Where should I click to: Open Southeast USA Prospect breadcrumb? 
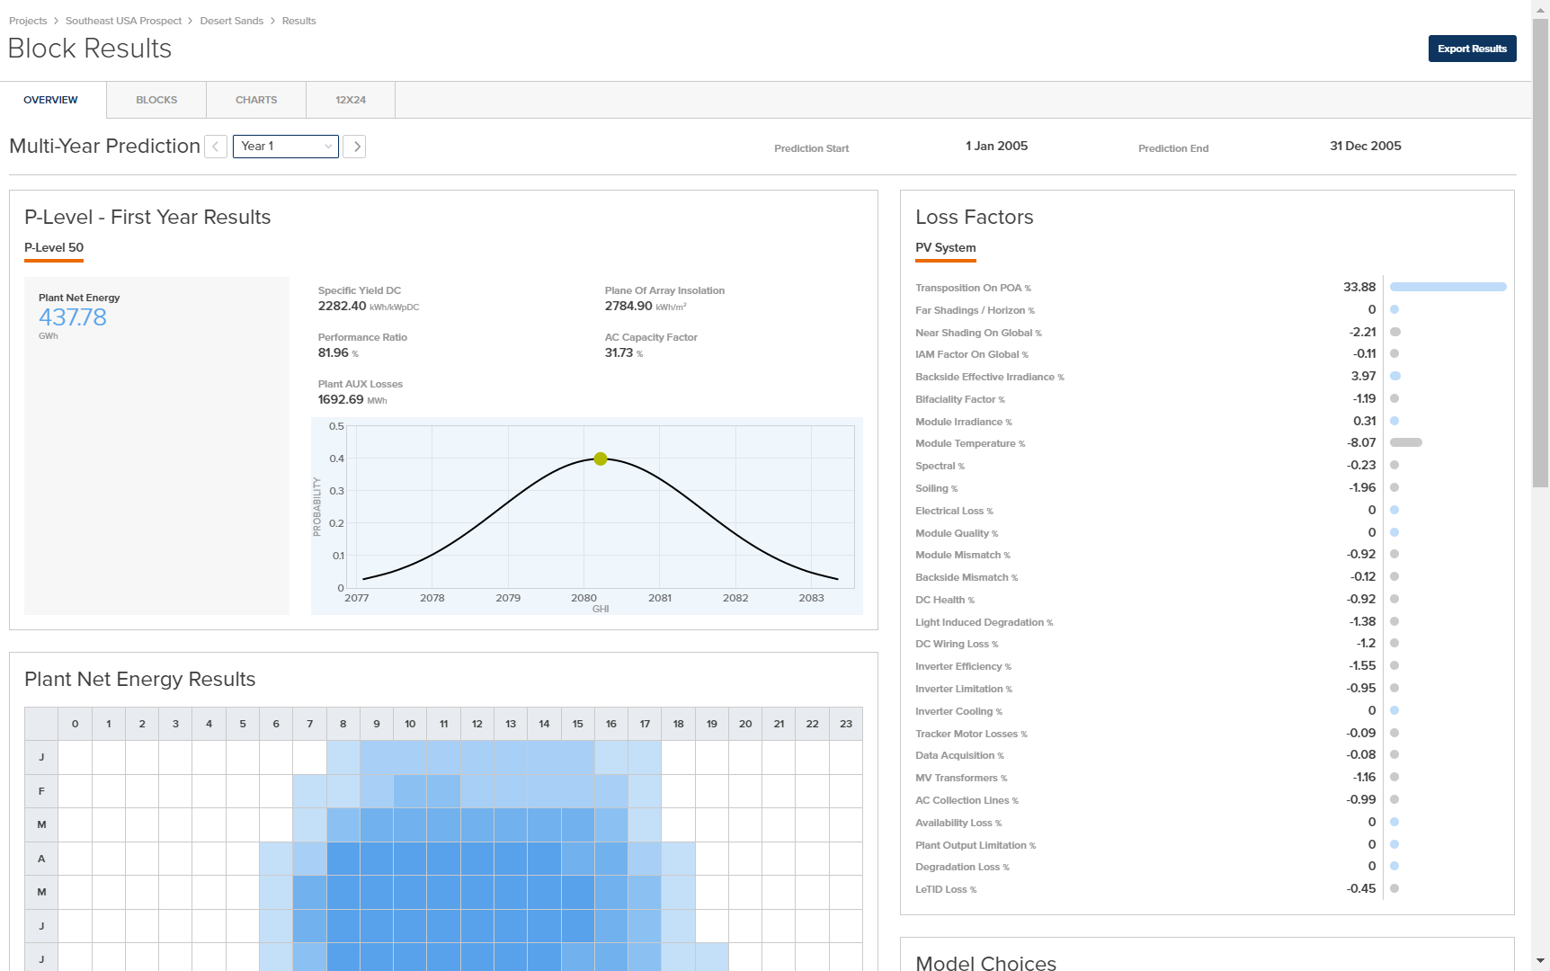(123, 21)
